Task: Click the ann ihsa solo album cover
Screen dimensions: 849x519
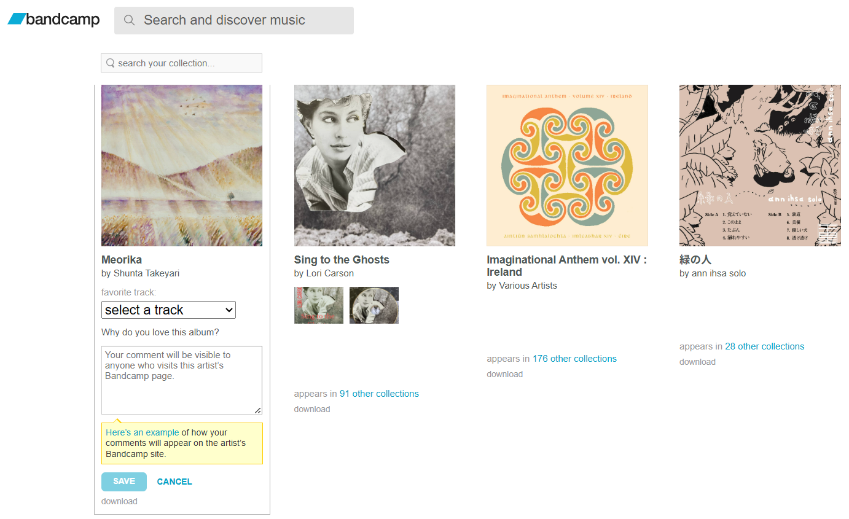Action: (760, 165)
